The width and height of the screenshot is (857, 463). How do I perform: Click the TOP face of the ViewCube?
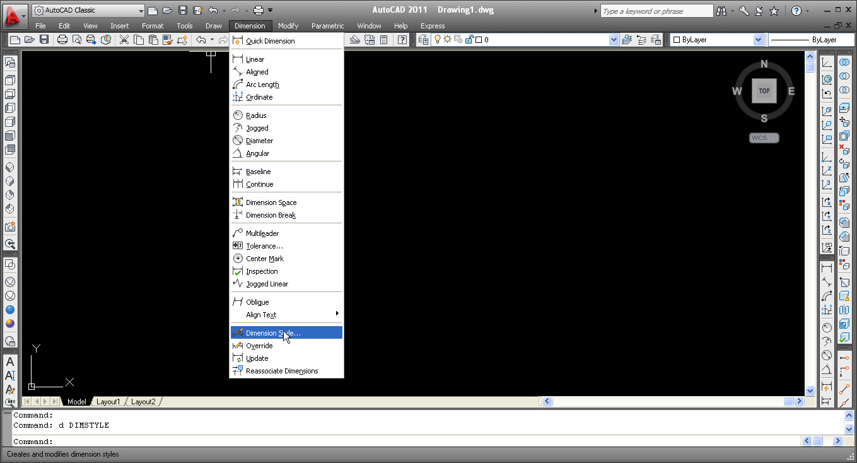(x=764, y=91)
